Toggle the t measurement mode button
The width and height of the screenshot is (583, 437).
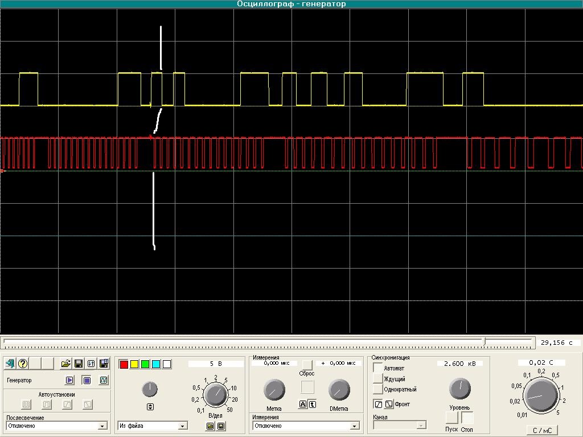(x=313, y=405)
